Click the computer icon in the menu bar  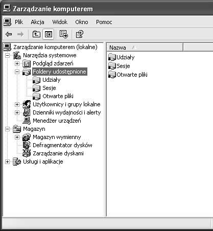7,22
